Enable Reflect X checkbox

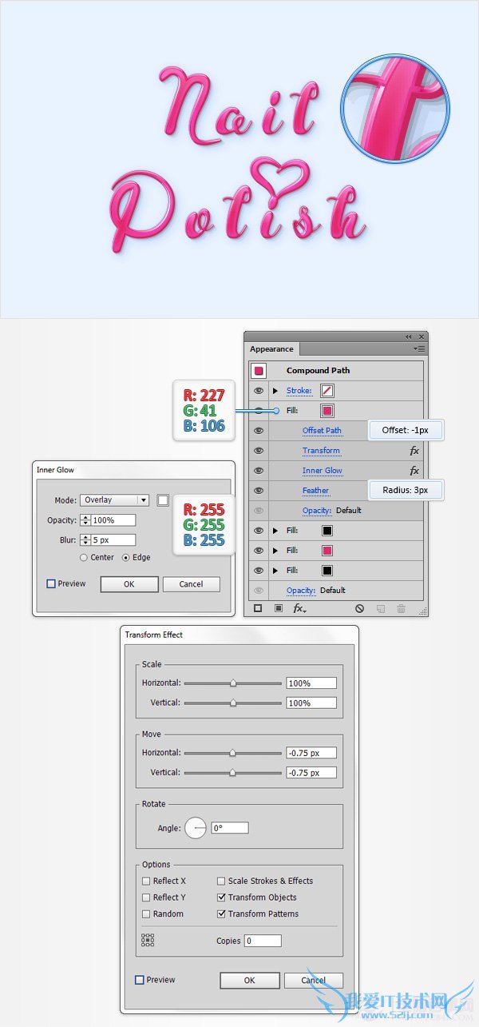[x=146, y=881]
